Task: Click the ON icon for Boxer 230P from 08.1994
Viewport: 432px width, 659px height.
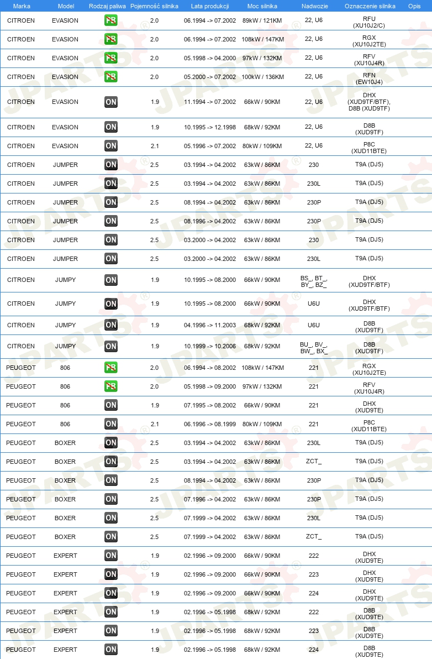Action: click(111, 480)
